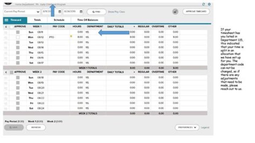
Task: Open the Legend link
Action: pos(205,127)
